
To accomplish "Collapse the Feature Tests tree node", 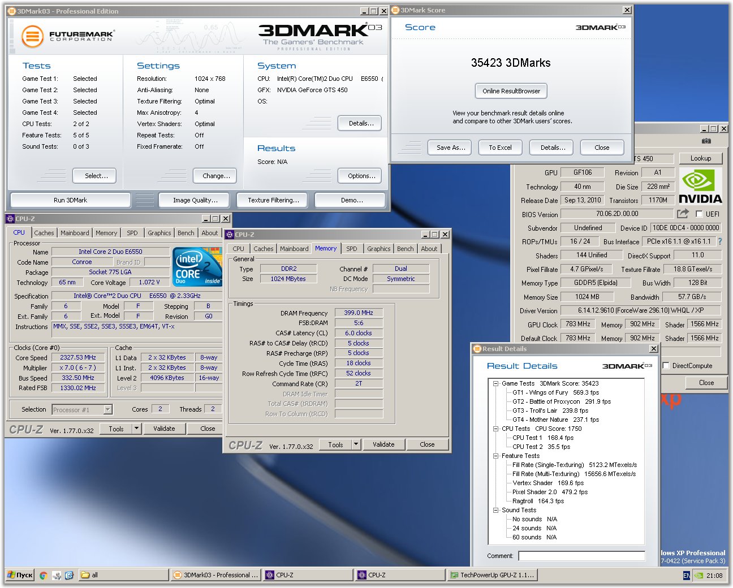I will pos(495,456).
